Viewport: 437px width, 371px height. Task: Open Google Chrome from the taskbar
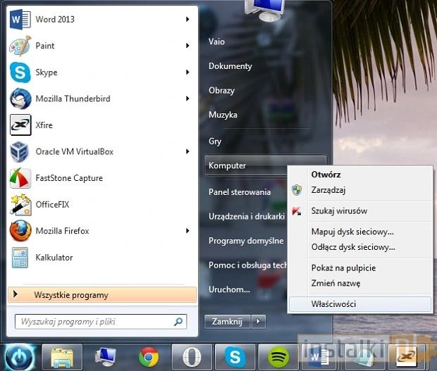[x=149, y=358]
